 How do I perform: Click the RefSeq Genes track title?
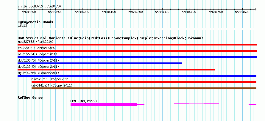pyautogui.click(x=30, y=98)
